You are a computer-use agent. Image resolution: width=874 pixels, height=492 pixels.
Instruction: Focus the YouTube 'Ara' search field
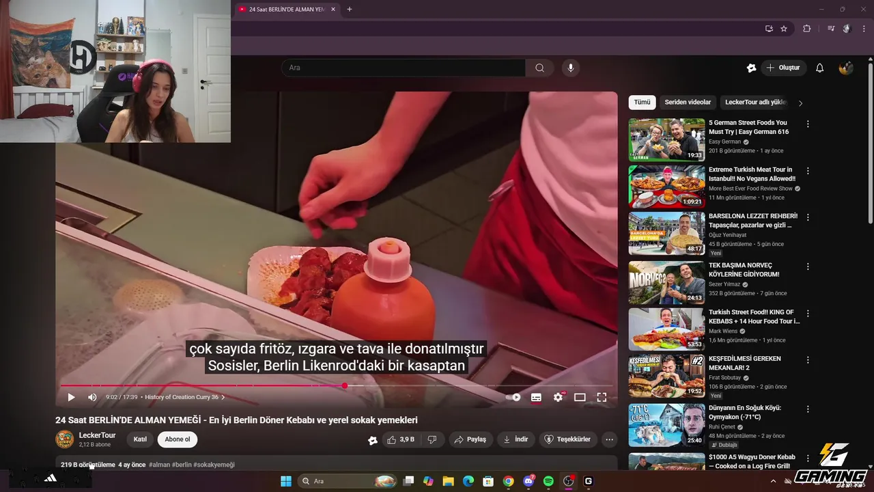click(x=403, y=68)
